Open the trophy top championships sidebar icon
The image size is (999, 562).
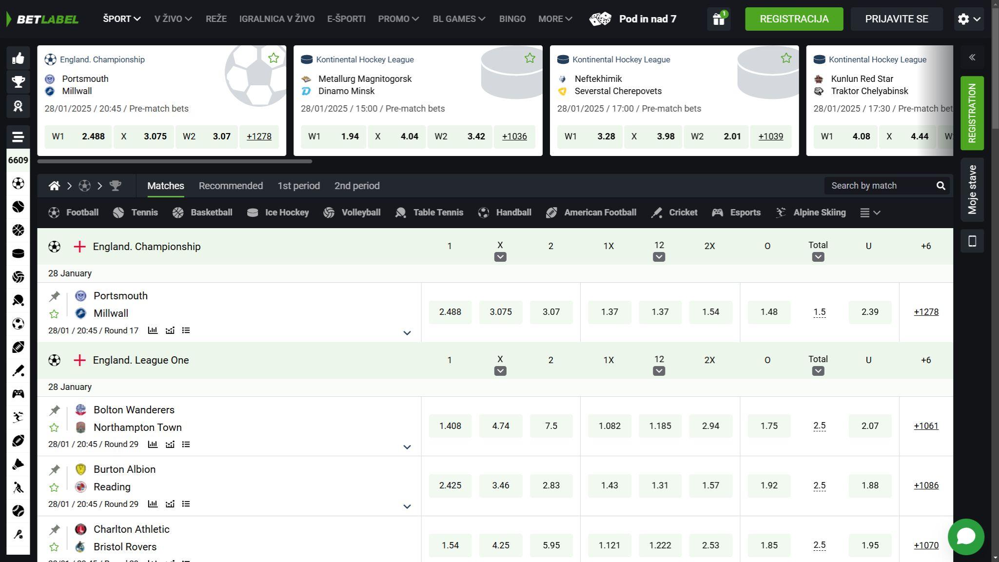(x=18, y=82)
